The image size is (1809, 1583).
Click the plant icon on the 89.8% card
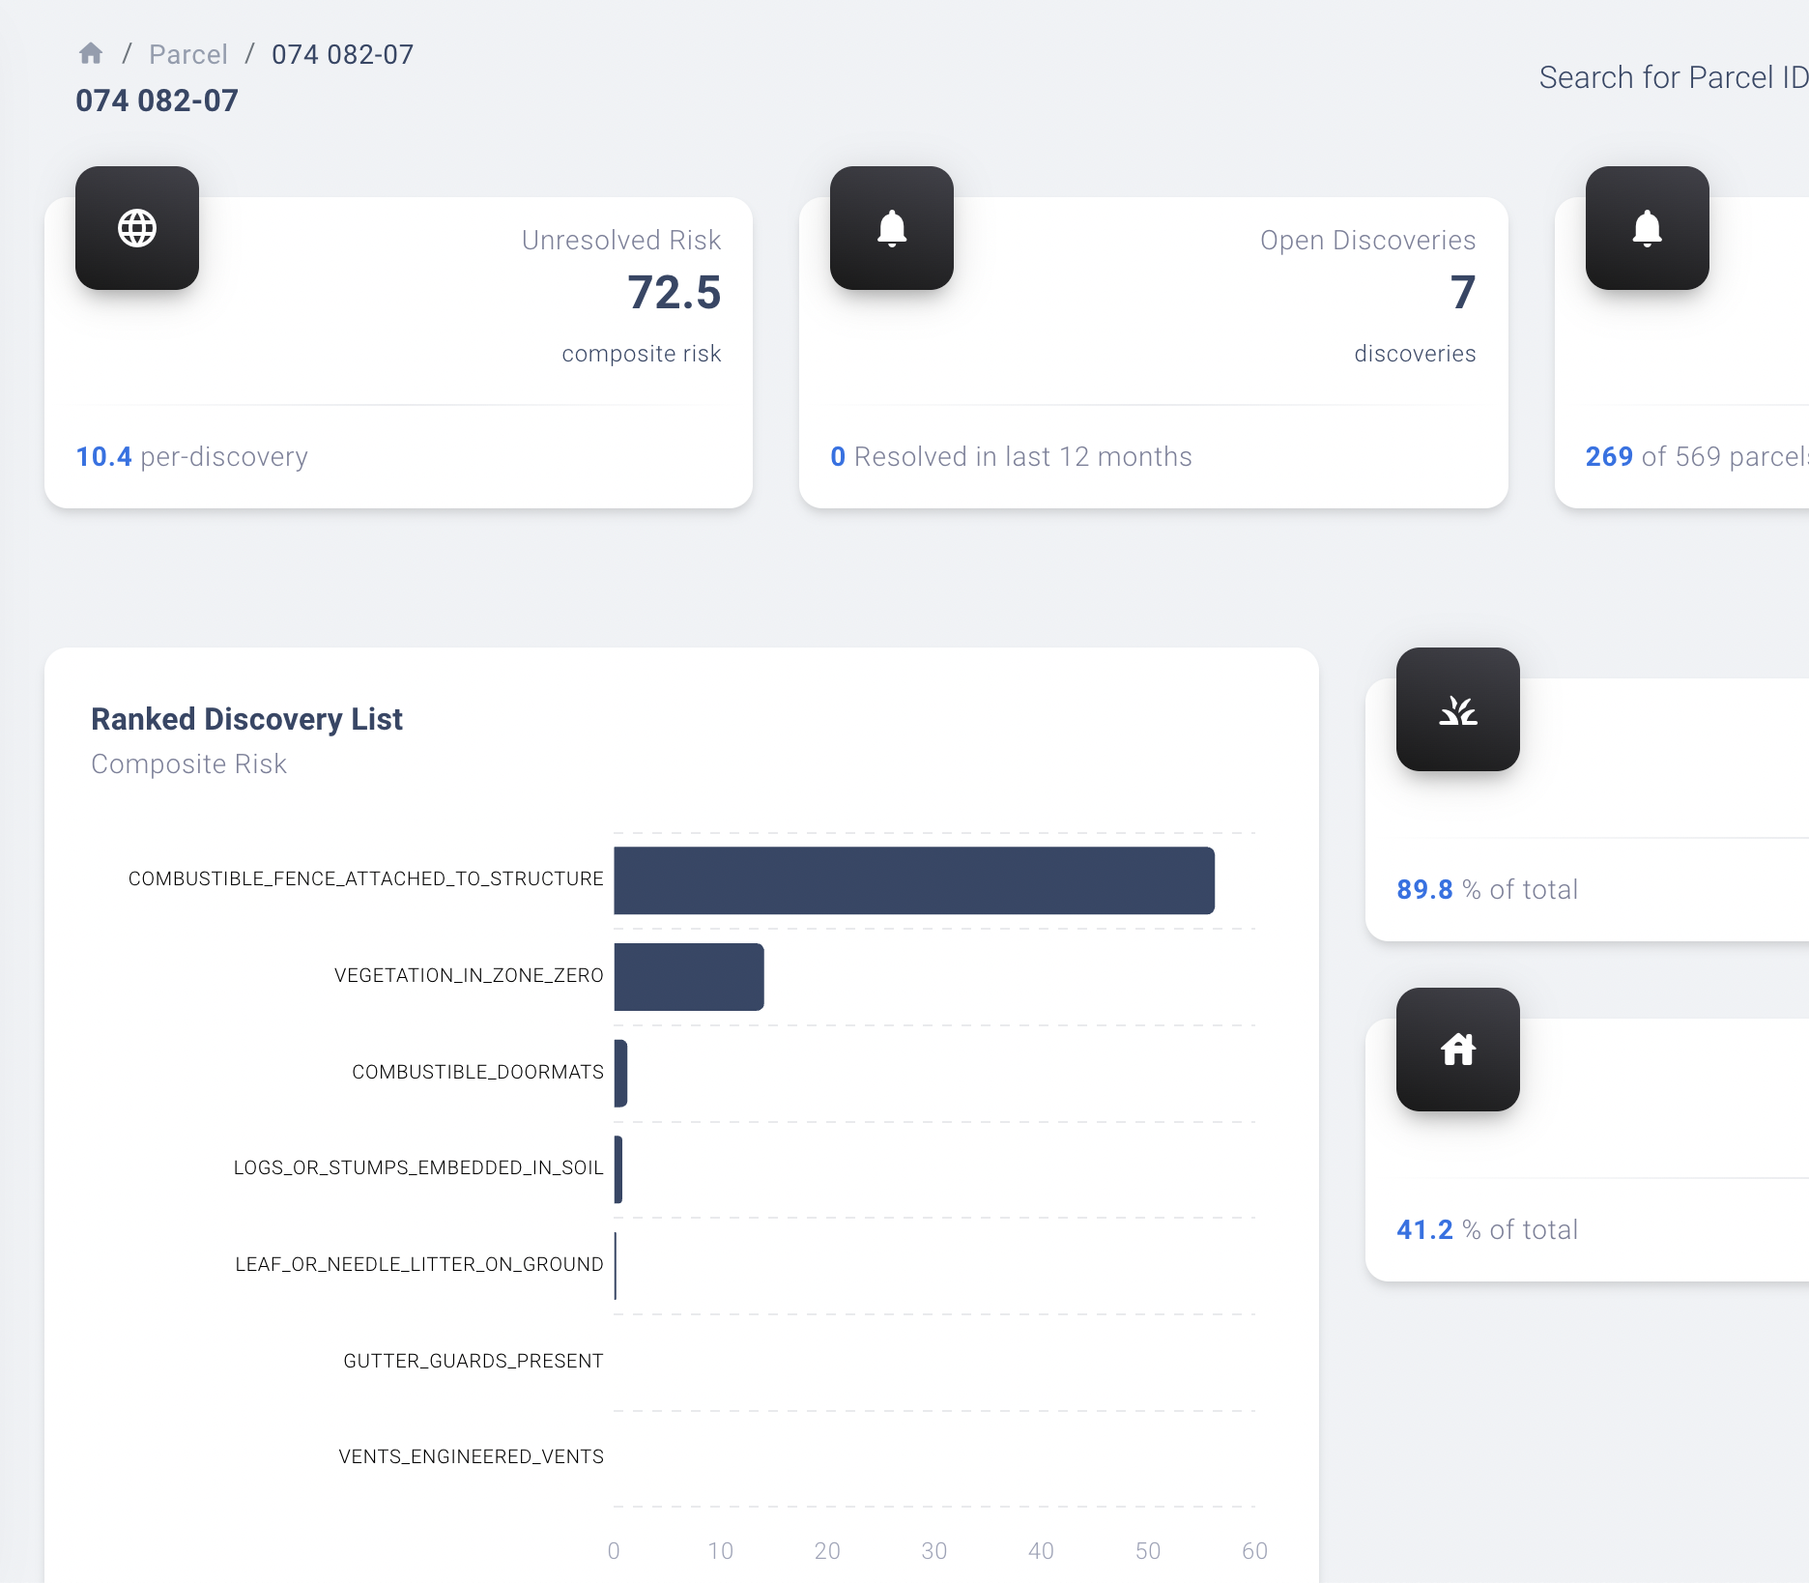1458,709
